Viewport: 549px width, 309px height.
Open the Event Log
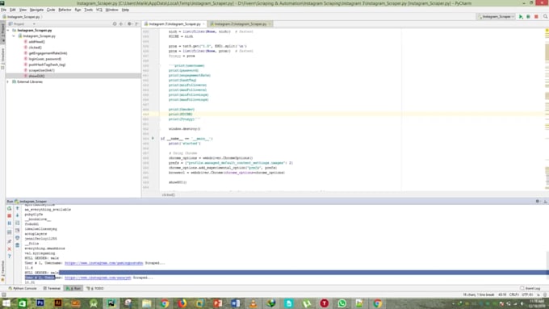[x=530, y=288]
